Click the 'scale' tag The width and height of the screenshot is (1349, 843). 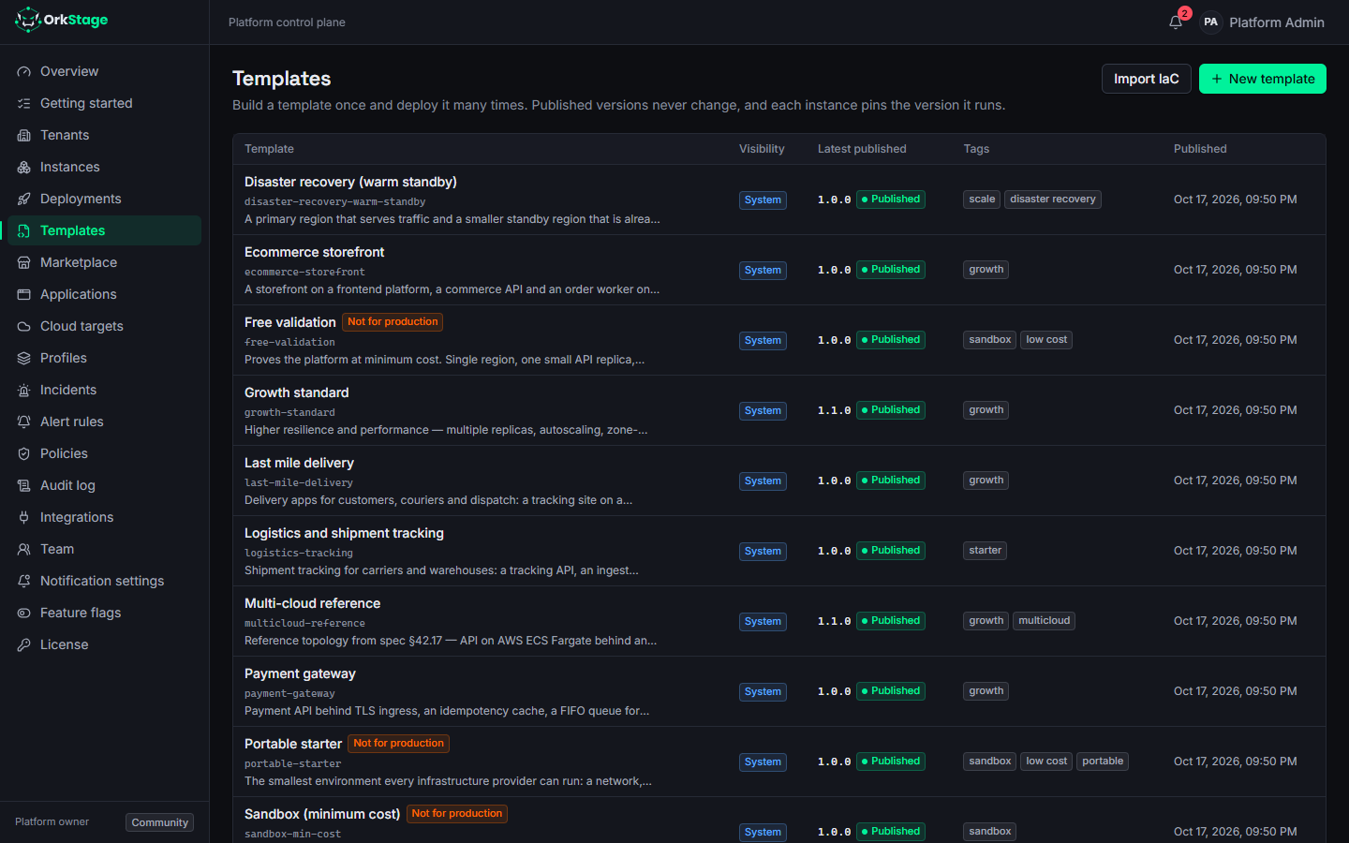pos(982,200)
